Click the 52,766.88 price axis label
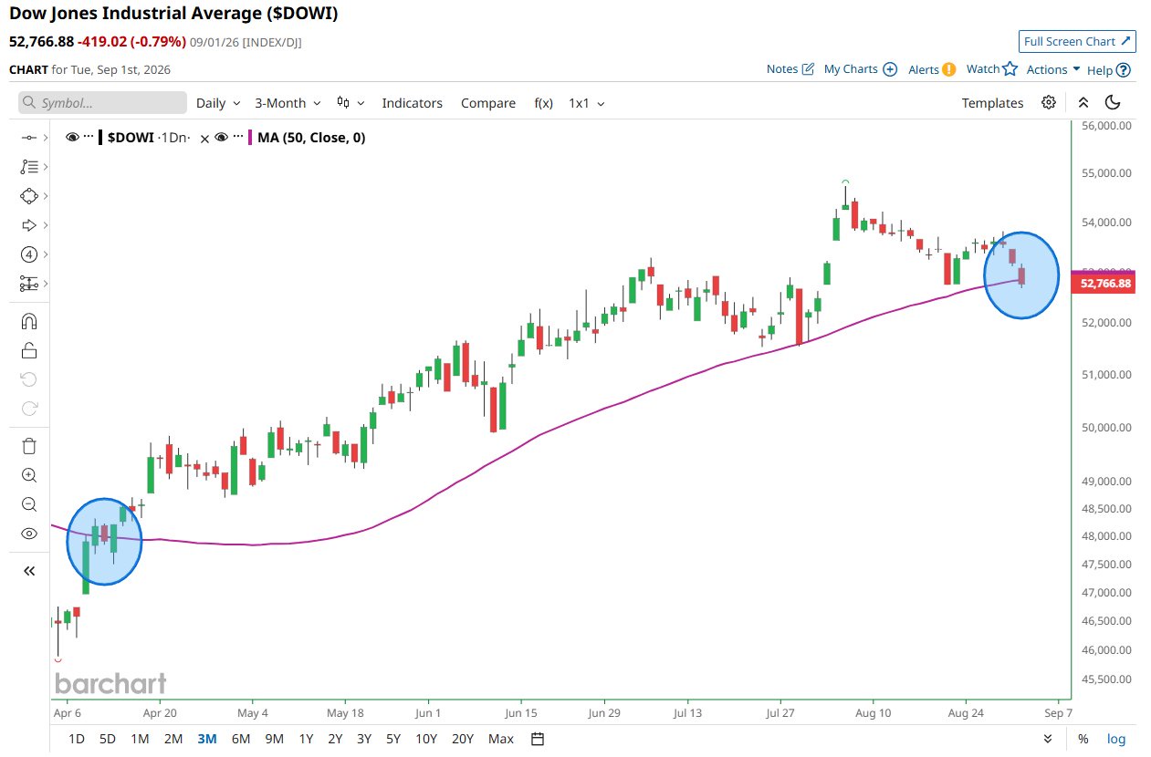1151x757 pixels. (x=1105, y=284)
